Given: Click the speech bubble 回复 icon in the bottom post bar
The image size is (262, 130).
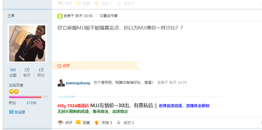Looking at the screenshot, I should (78, 122).
